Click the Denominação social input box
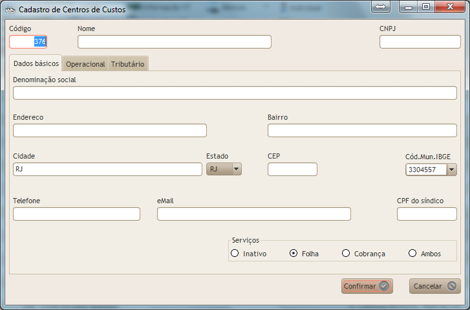 click(x=235, y=93)
